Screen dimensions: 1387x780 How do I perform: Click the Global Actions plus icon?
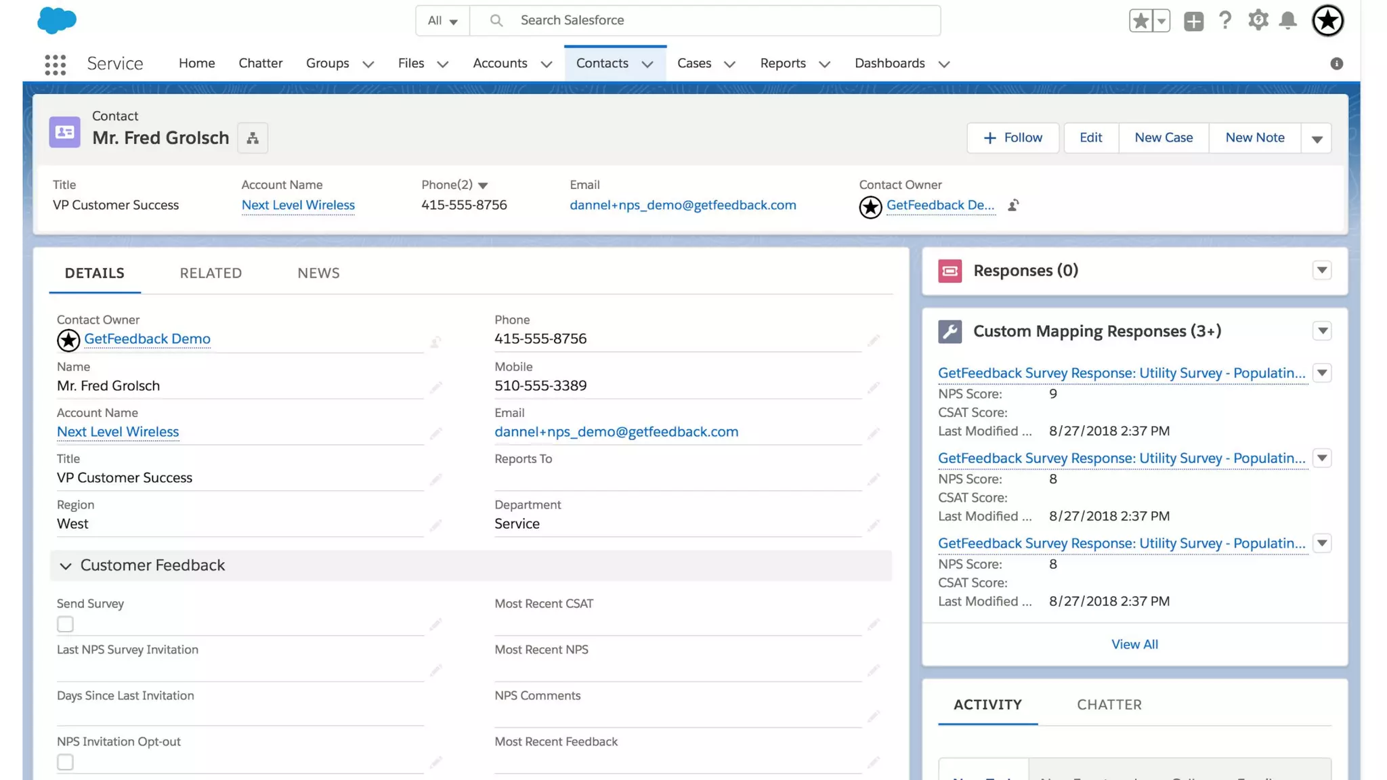coord(1193,21)
